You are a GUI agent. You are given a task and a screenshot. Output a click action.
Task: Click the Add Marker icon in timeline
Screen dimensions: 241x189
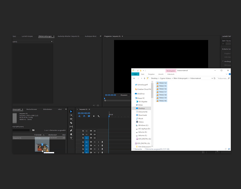pyautogui.click(x=94, y=116)
